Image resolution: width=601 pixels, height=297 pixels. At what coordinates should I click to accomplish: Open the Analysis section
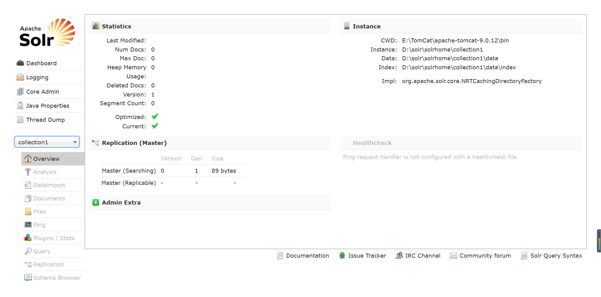45,172
